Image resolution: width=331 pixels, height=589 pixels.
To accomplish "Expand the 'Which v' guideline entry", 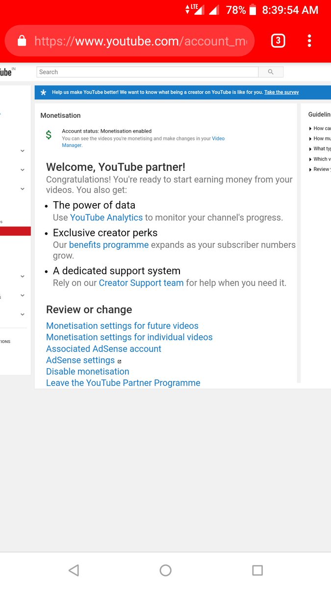I will 320,159.
